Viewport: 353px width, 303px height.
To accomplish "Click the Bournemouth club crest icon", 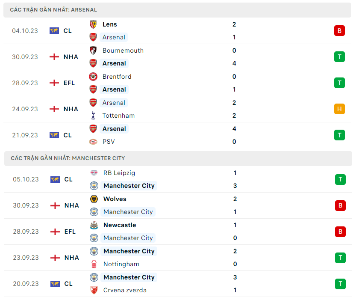I will [x=93, y=50].
